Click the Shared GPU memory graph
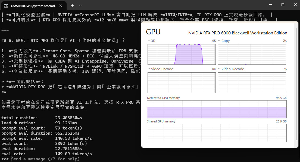The height and width of the screenshot is (162, 300). 217,133
